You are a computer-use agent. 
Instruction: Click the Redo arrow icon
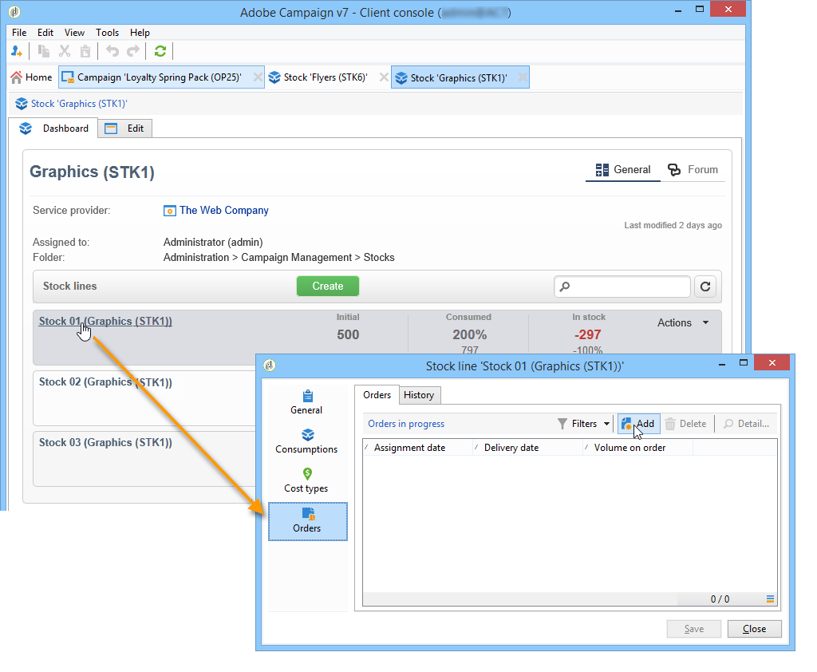(x=133, y=51)
